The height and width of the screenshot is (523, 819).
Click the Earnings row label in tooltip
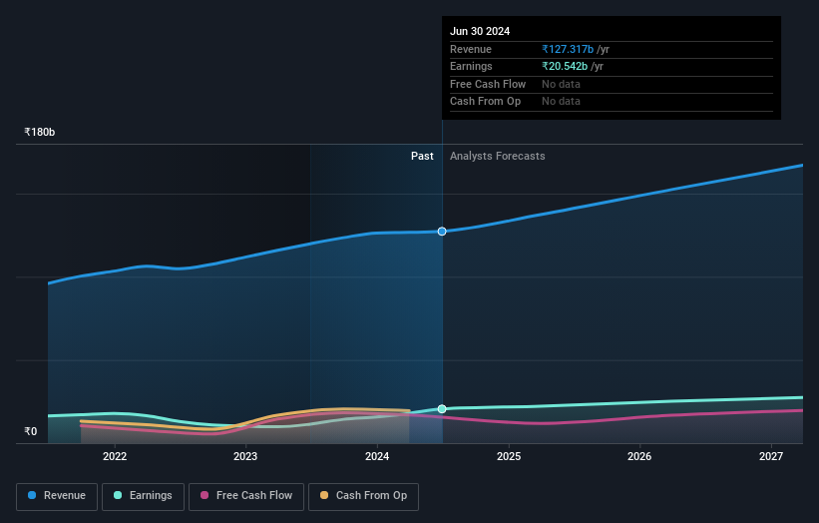tap(471, 66)
